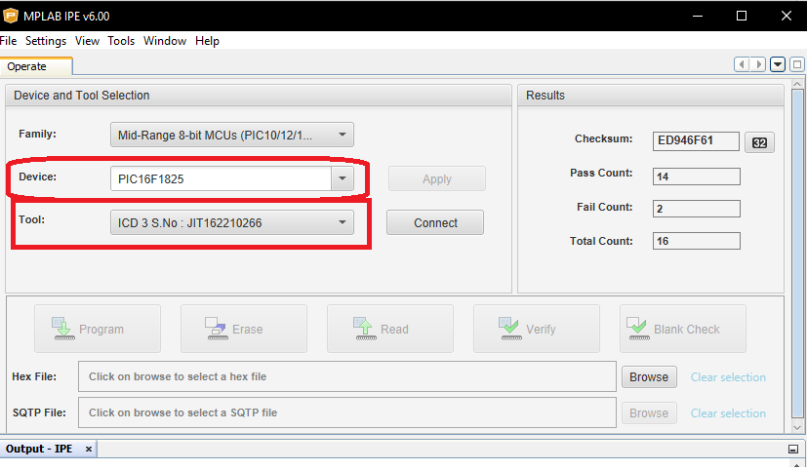
Task: Open the Tools menu
Action: point(121,41)
